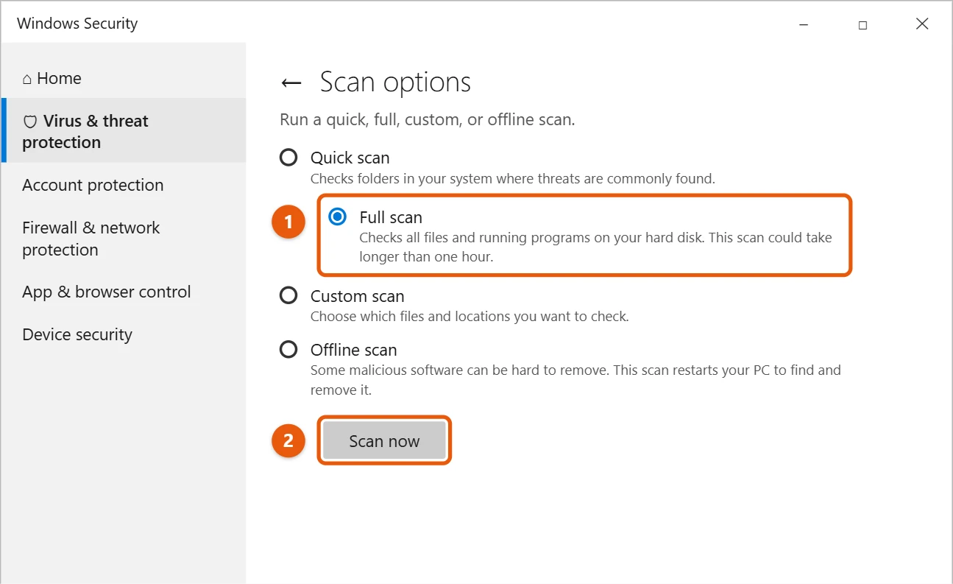Click the Full scan label text
The width and height of the screenshot is (953, 584).
point(391,217)
